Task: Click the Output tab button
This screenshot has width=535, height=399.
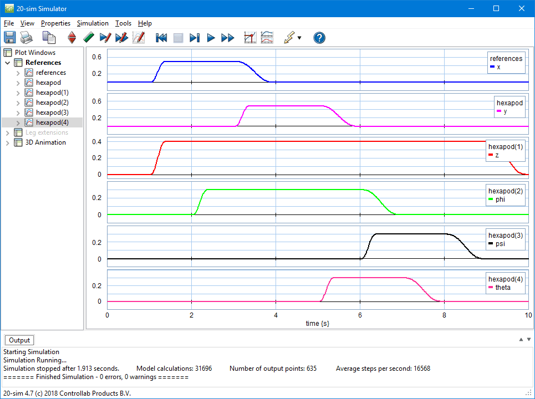Action: click(19, 340)
